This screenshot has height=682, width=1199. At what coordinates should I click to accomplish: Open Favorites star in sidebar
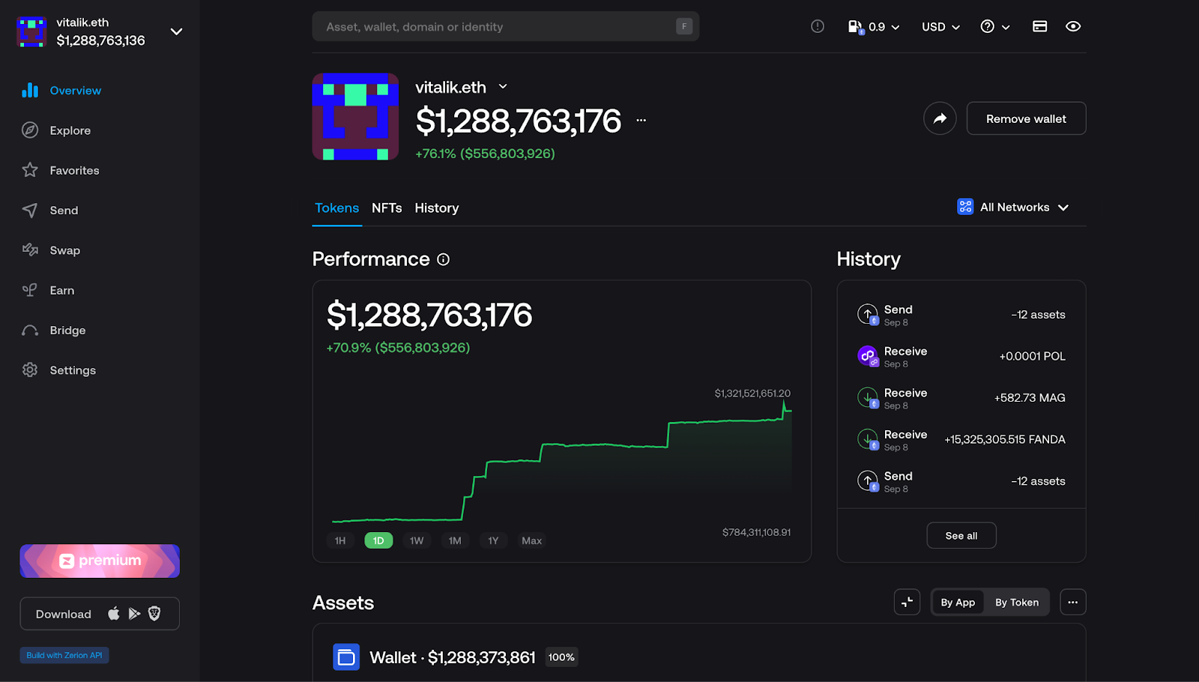(30, 170)
